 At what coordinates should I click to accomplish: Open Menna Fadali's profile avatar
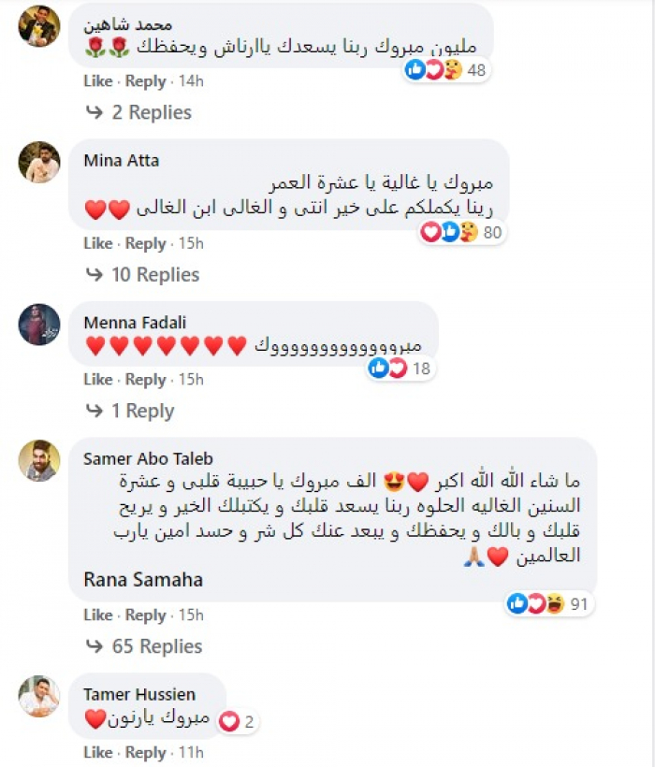pyautogui.click(x=39, y=325)
